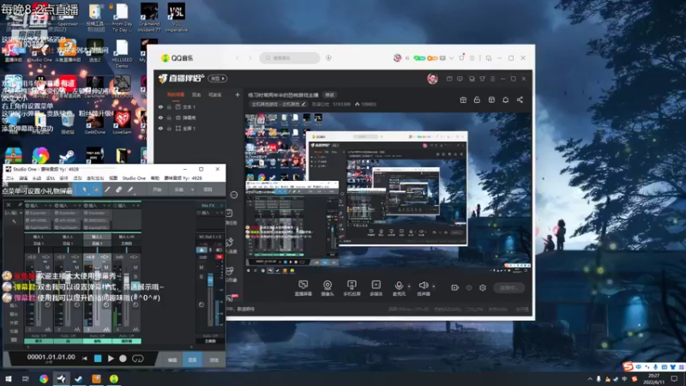Click the X icon at mixer top-left

[9, 205]
